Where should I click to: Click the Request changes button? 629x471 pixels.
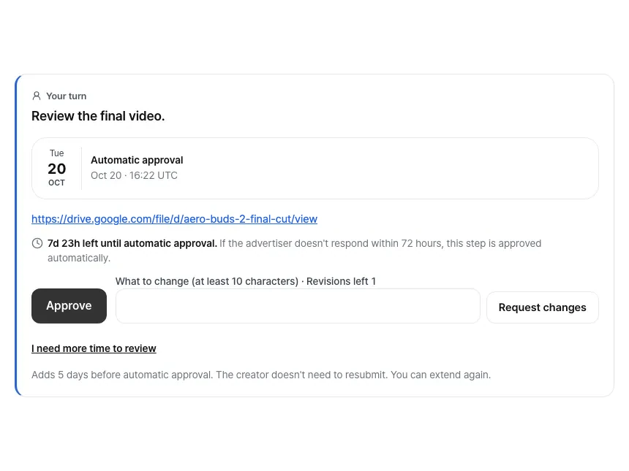point(543,307)
